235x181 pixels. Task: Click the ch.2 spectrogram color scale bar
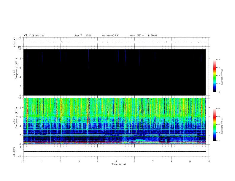point(215,125)
